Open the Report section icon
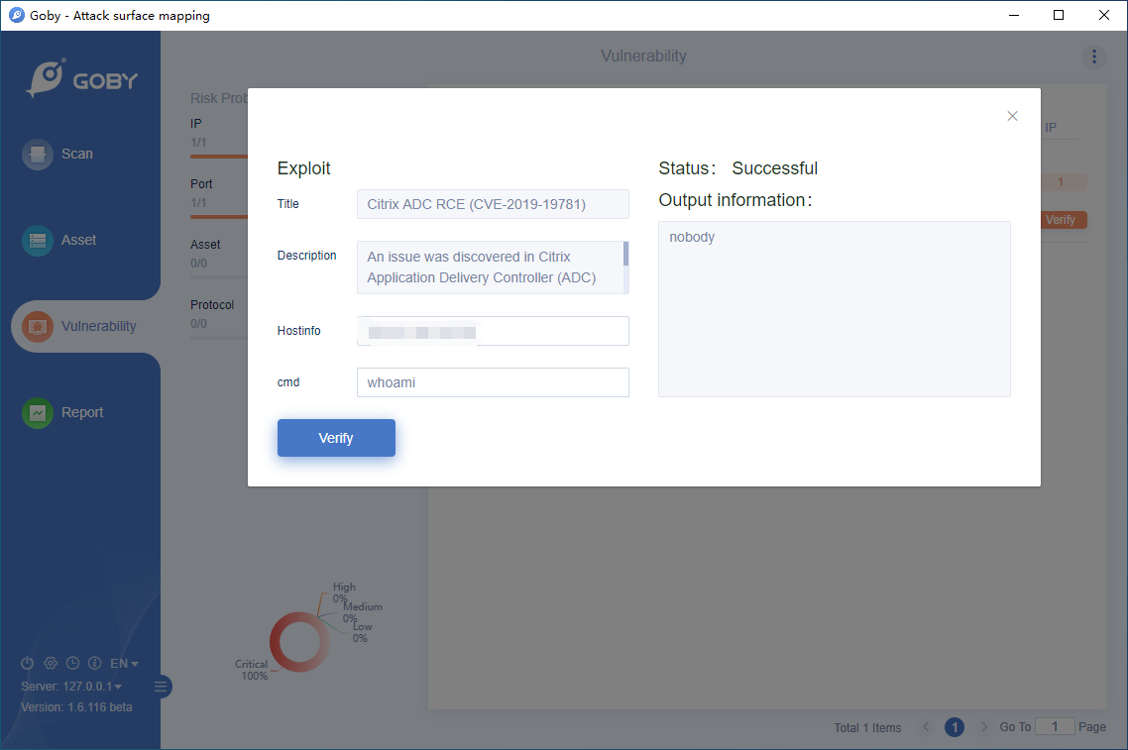This screenshot has height=750, width=1128. [38, 413]
